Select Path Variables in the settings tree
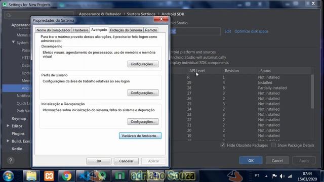 tap(24, 111)
